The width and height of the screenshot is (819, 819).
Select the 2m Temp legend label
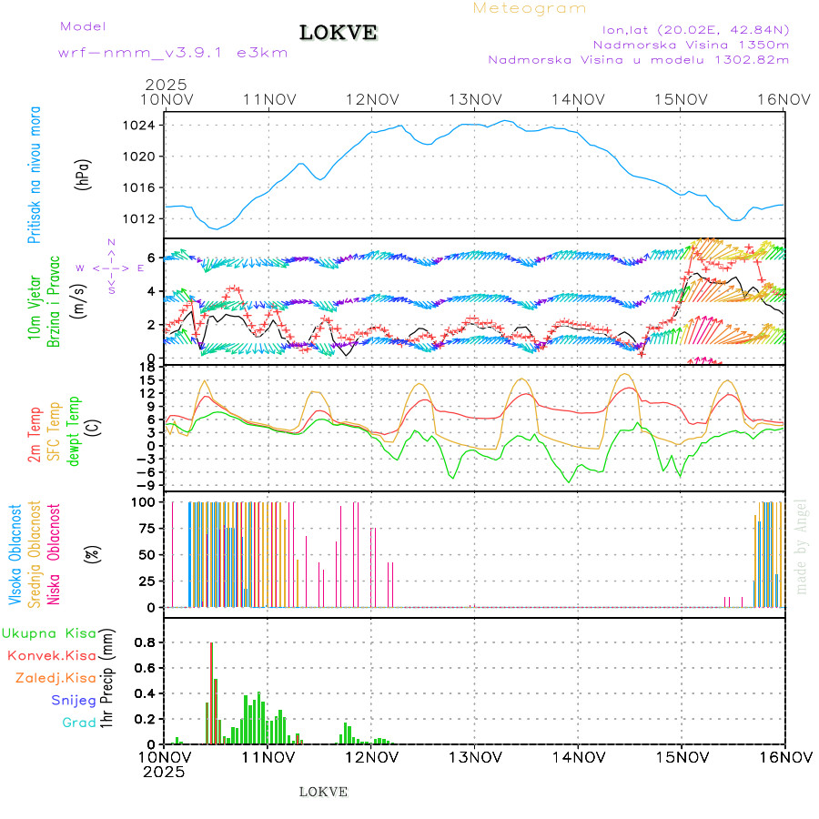[35, 435]
